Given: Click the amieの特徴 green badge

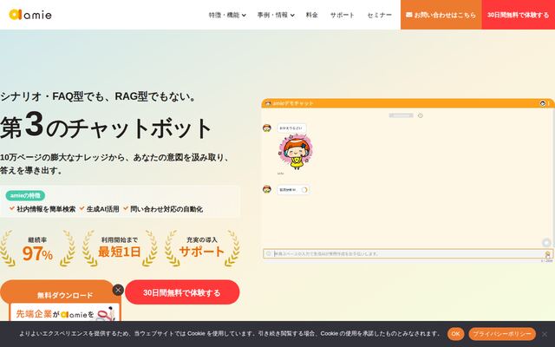Looking at the screenshot, I should pos(25,195).
